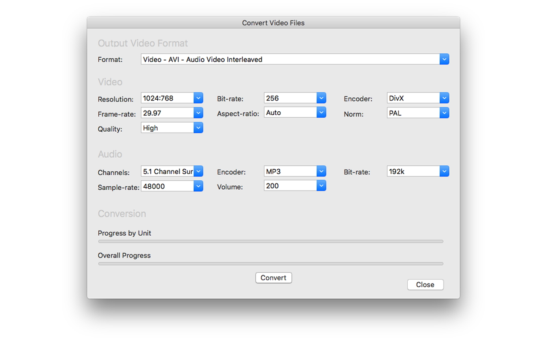547x341 pixels.
Task: Click the Overall Progress bar
Action: 271,263
